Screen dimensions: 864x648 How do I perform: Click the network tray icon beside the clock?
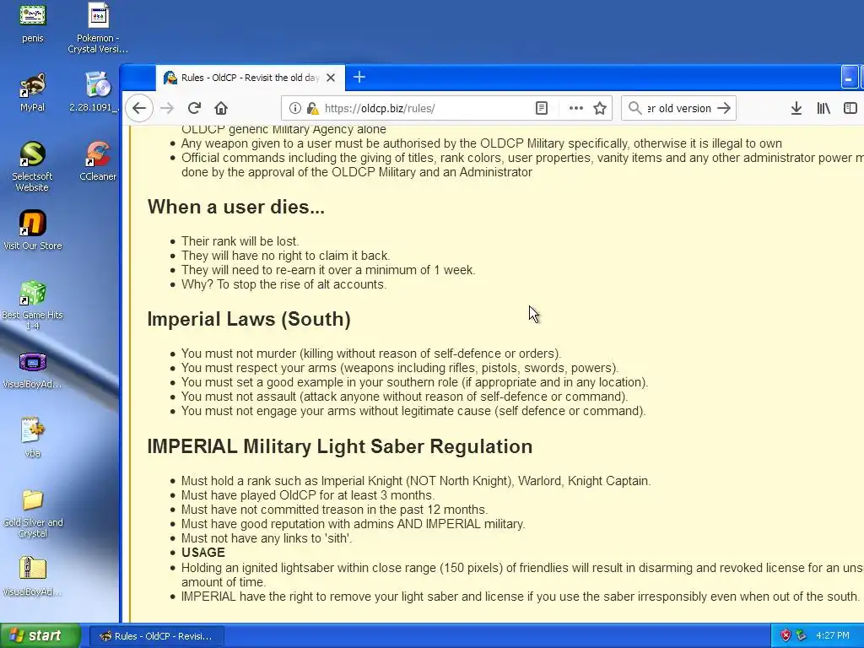coord(802,635)
